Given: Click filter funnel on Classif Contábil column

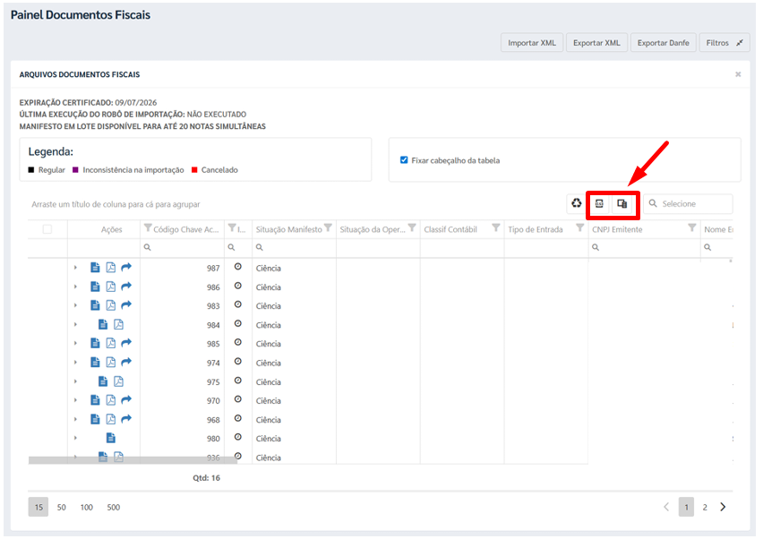Looking at the screenshot, I should [496, 228].
